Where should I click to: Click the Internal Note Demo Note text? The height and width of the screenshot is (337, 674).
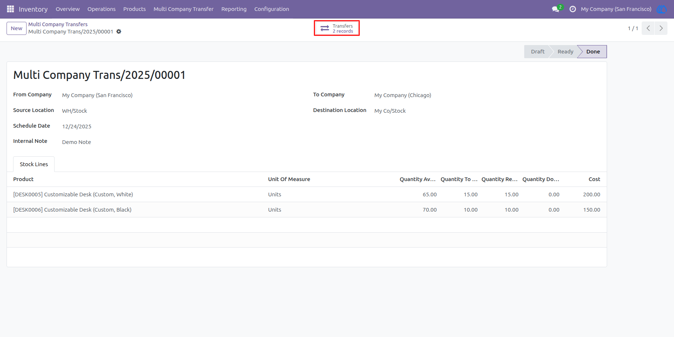click(76, 142)
